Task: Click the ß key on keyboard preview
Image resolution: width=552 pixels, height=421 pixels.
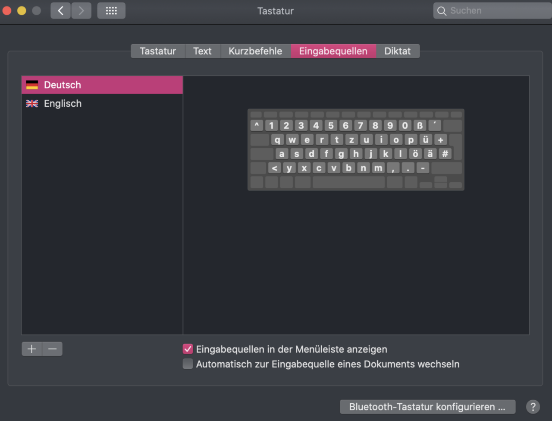Action: [420, 126]
